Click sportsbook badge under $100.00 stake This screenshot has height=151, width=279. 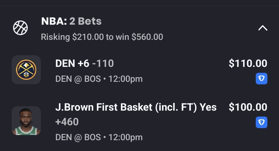(261, 122)
